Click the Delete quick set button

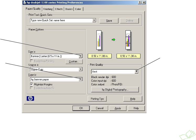coord(129,21)
